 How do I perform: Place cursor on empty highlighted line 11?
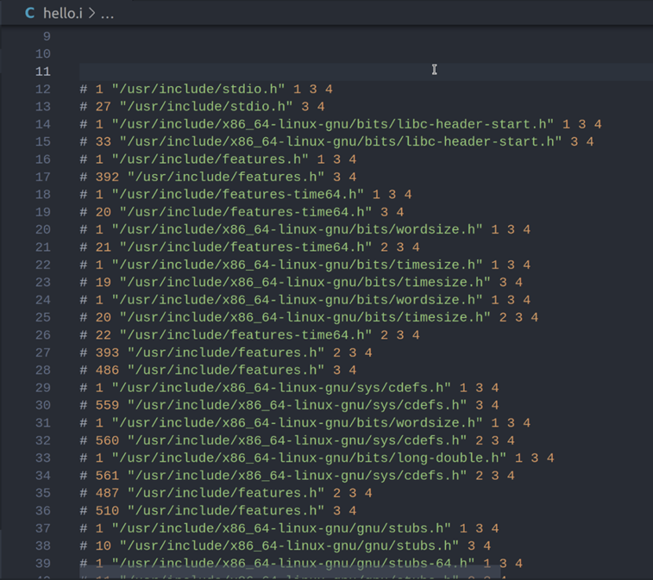click(x=366, y=72)
